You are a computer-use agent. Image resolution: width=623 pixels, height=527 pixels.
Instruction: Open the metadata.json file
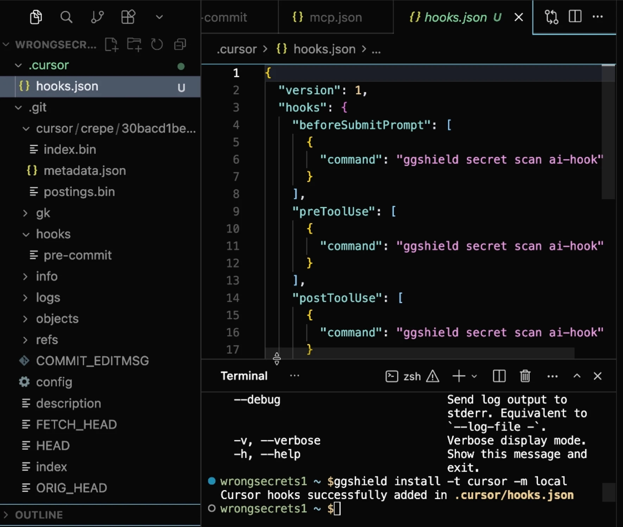pyautogui.click(x=84, y=171)
